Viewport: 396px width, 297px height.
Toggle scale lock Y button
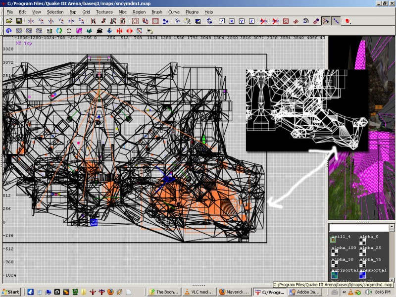click(x=242, y=21)
